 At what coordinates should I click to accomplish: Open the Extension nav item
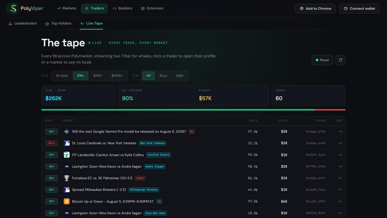[152, 8]
